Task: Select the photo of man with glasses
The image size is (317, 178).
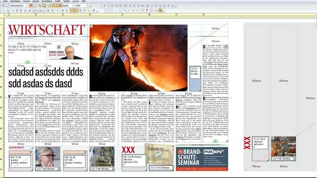Action: 48,157
